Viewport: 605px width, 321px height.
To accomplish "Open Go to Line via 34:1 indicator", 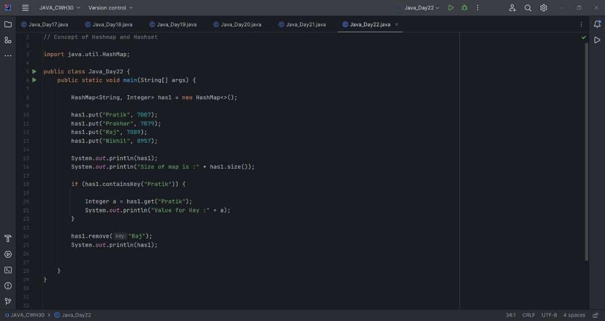I will point(511,315).
